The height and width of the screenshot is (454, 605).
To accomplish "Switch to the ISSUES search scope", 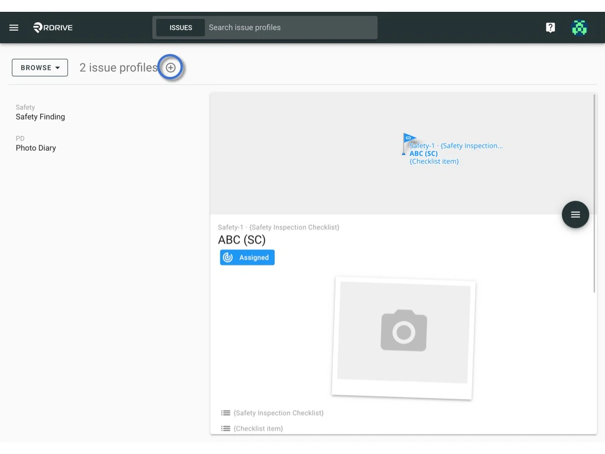I will coord(180,27).
